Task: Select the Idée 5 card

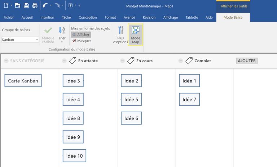Action: click(x=131, y=99)
